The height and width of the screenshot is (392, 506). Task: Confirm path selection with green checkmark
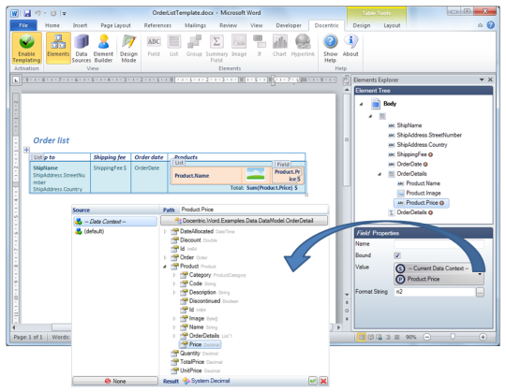point(312,381)
